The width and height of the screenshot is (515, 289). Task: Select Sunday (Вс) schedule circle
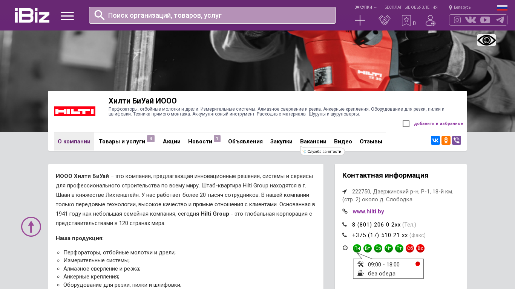pyautogui.click(x=420, y=248)
